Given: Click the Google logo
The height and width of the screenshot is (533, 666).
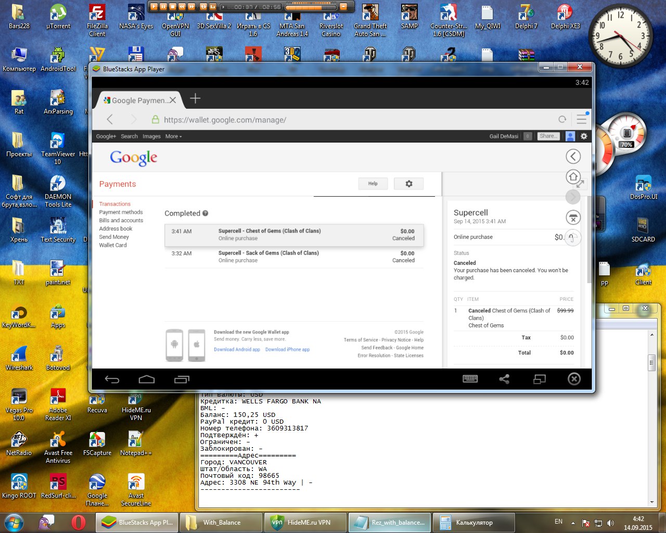Looking at the screenshot, I should coord(134,158).
